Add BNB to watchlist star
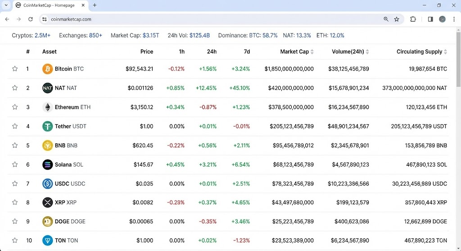The height and width of the screenshot is (251, 461). (15, 145)
